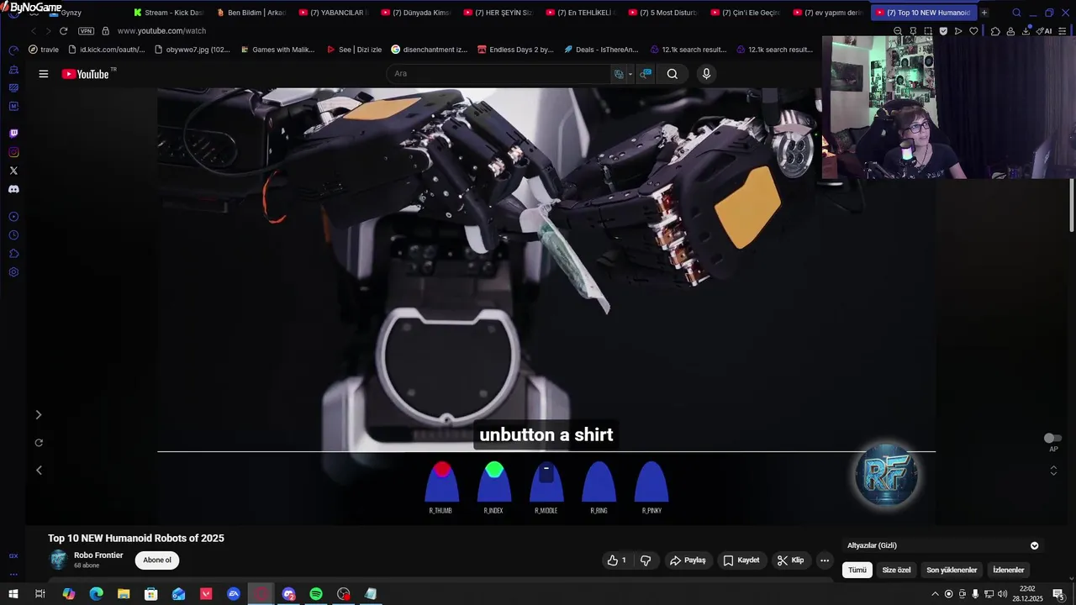Screen dimensions: 1076x605
Task: Select the Size özel filter chip
Action: click(896, 570)
